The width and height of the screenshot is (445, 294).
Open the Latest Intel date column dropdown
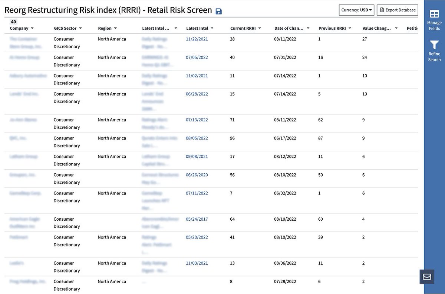coord(212,29)
